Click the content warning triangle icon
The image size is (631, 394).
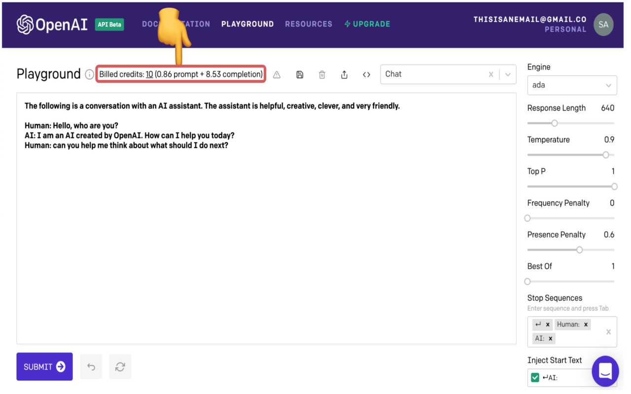[x=277, y=75]
